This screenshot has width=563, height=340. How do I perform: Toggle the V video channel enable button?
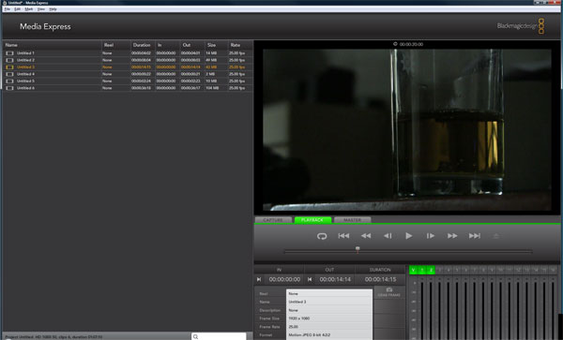[x=413, y=270]
